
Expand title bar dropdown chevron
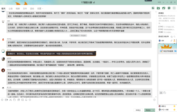click(163, 2)
